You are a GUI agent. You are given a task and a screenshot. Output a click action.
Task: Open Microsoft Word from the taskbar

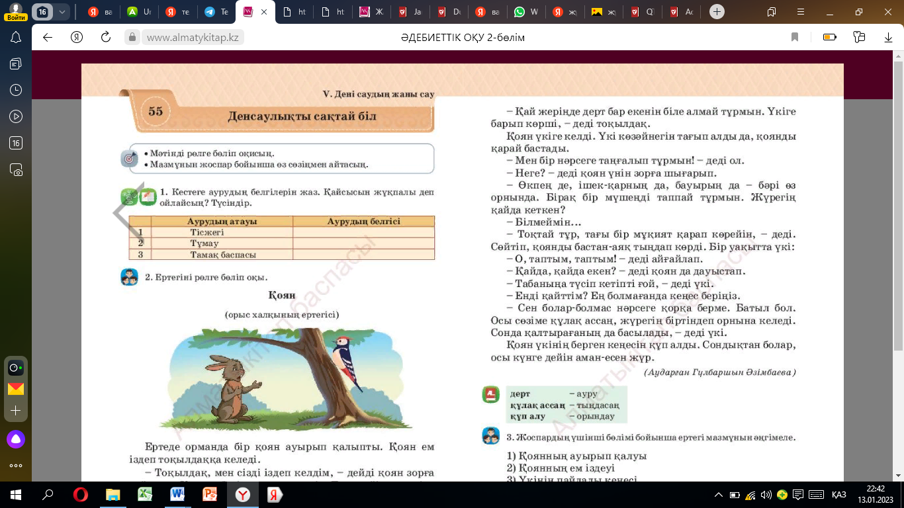[x=177, y=495]
